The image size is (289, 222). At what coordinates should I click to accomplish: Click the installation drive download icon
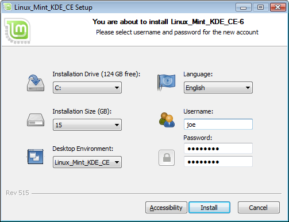[36, 83]
